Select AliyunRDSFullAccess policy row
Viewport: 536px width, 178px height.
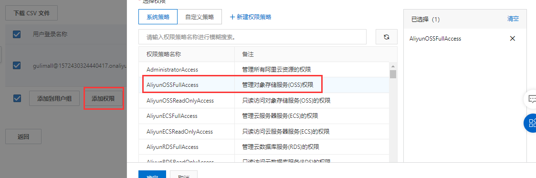point(264,147)
